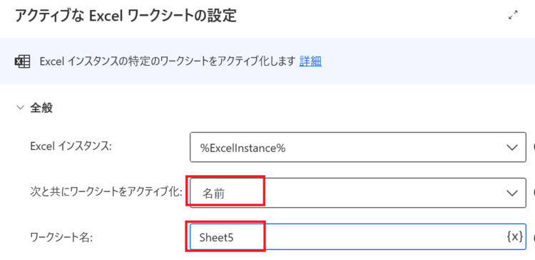Image resolution: width=535 pixels, height=260 pixels.
Task: Open the %ExcelInstance% combo box
Action: tap(358, 147)
